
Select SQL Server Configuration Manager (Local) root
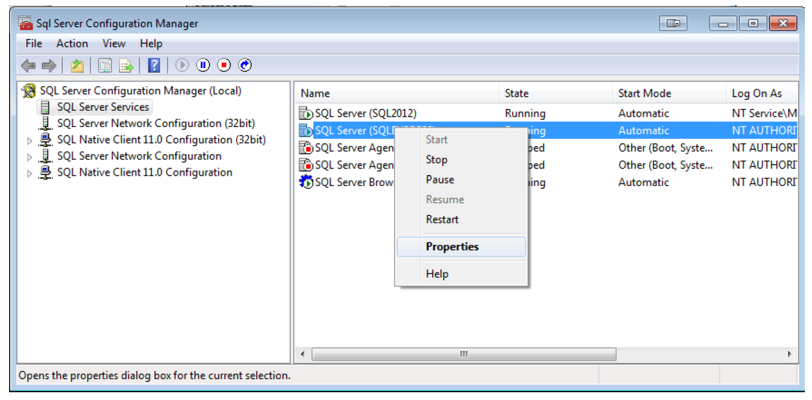141,91
